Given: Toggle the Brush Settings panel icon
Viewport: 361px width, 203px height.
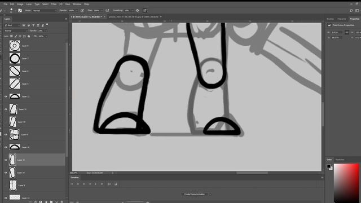Looking at the screenshot, I should [x=20, y=11].
